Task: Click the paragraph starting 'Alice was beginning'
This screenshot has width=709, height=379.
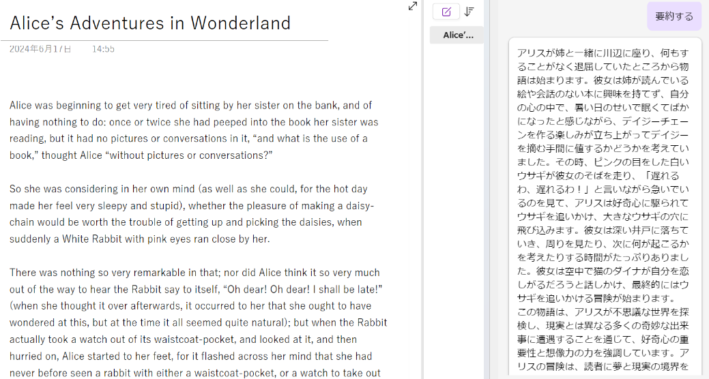Action: point(194,130)
